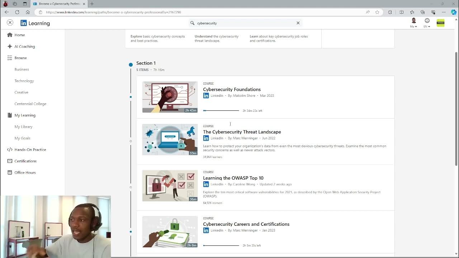Select Business under Browse
This screenshot has width=459, height=258.
[x=22, y=69]
